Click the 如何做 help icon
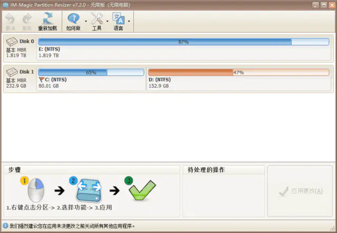Image resolution: width=337 pixels, height=233 pixels. (x=73, y=18)
